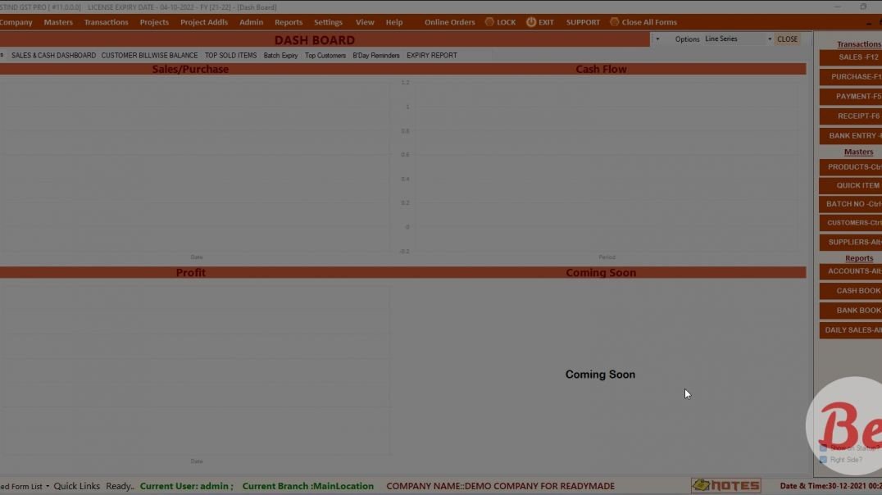Image resolution: width=882 pixels, height=495 pixels.
Task: Expand the small dropdown left of Options
Action: [657, 39]
